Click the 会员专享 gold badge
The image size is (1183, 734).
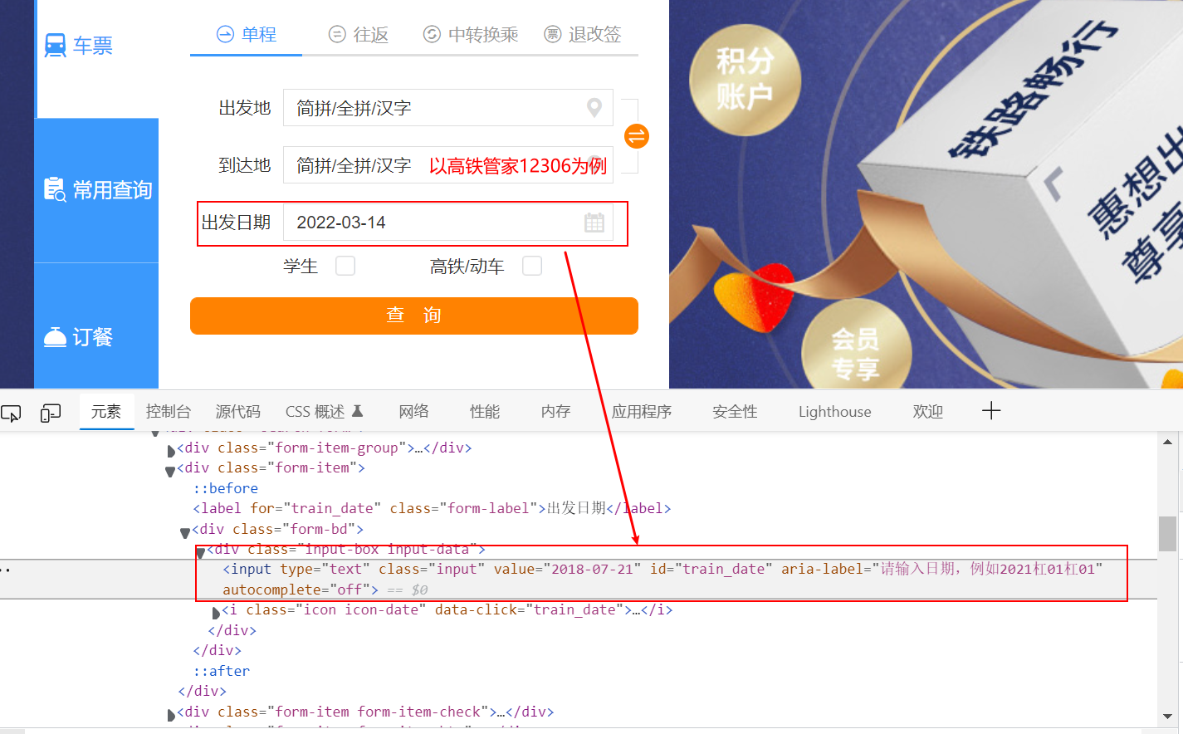pyautogui.click(x=856, y=352)
